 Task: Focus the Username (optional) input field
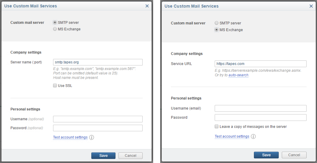(x=98, y=119)
